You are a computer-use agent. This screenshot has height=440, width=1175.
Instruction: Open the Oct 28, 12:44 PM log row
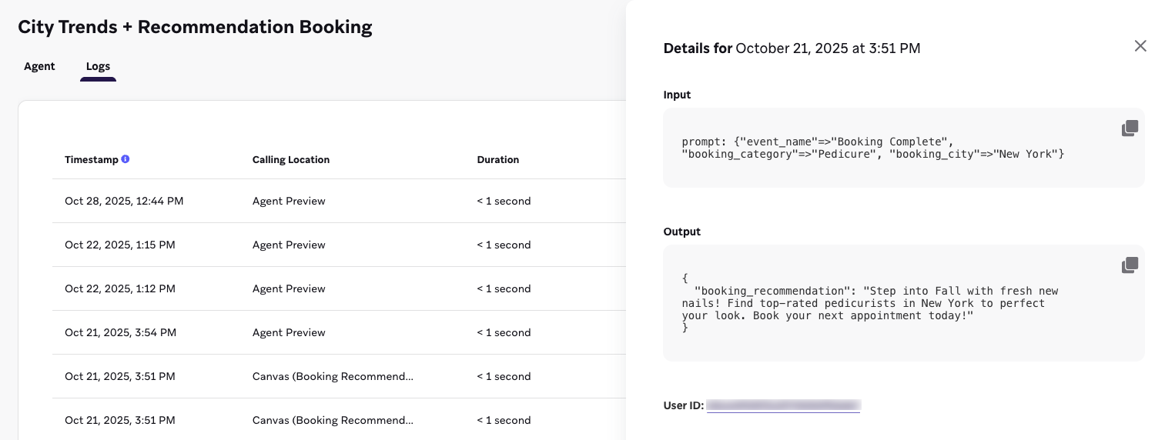click(x=124, y=202)
